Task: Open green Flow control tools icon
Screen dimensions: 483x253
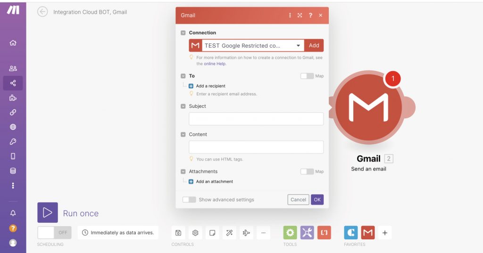Action: point(290,233)
